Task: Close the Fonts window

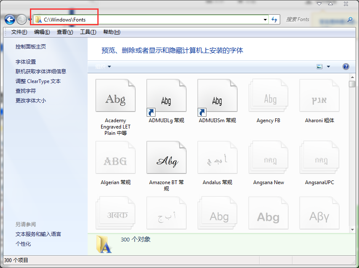Action: [346, 4]
